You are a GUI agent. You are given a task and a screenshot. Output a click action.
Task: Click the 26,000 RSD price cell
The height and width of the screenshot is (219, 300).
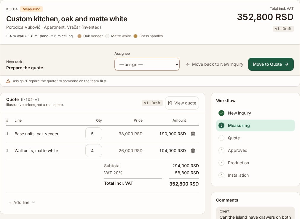pos(130,151)
